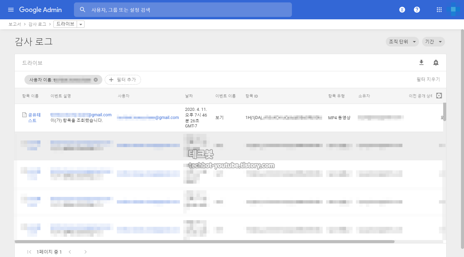Go to 감사 로그 breadcrumb
This screenshot has height=257, width=464.
37,24
